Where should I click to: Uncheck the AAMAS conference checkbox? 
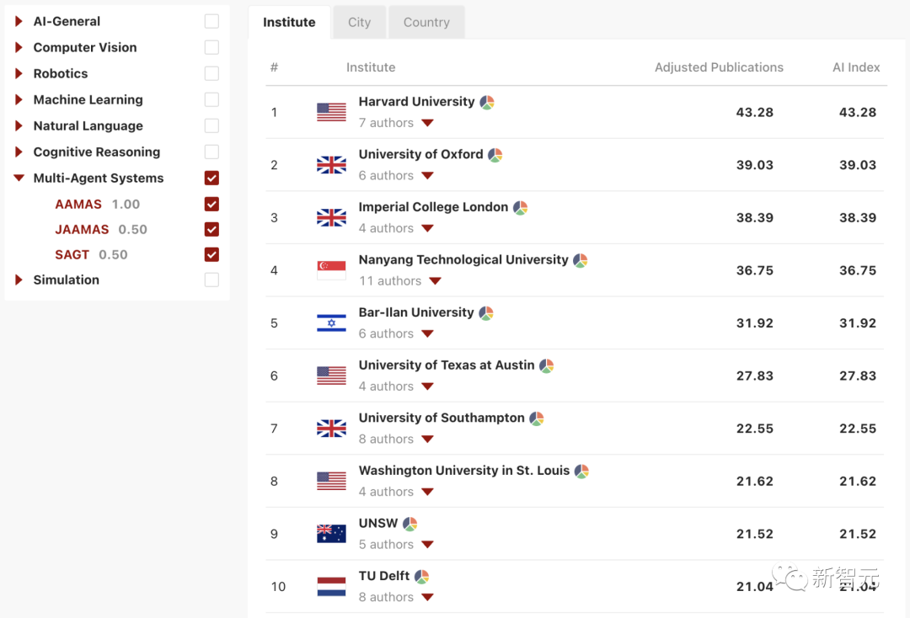[211, 204]
